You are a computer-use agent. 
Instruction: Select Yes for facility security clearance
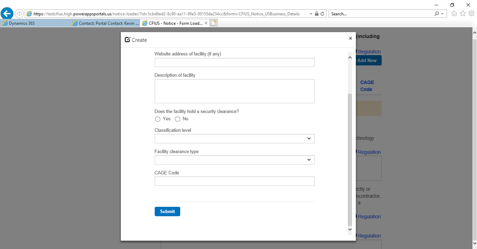point(158,119)
